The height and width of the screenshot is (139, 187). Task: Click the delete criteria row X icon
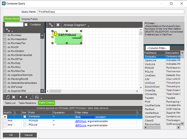pyautogui.click(x=14, y=97)
